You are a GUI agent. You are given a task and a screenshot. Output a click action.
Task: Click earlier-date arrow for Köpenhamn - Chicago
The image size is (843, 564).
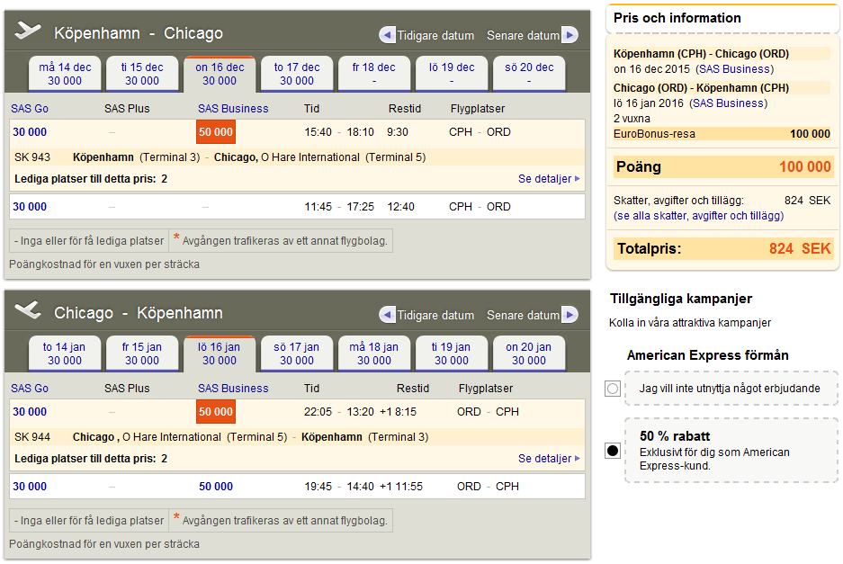[388, 36]
